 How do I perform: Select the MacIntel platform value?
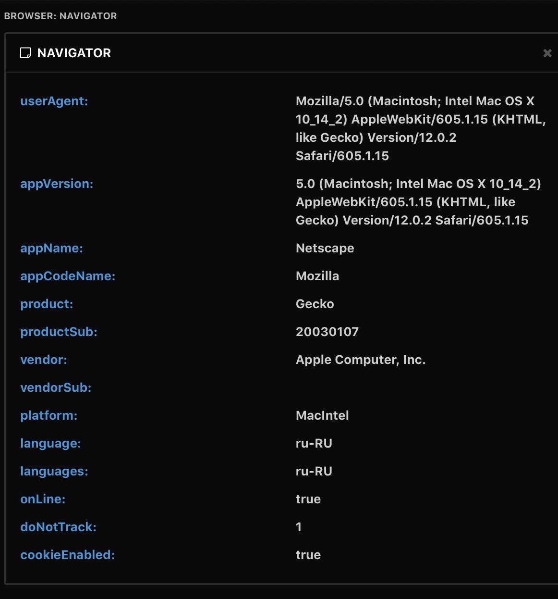(322, 415)
